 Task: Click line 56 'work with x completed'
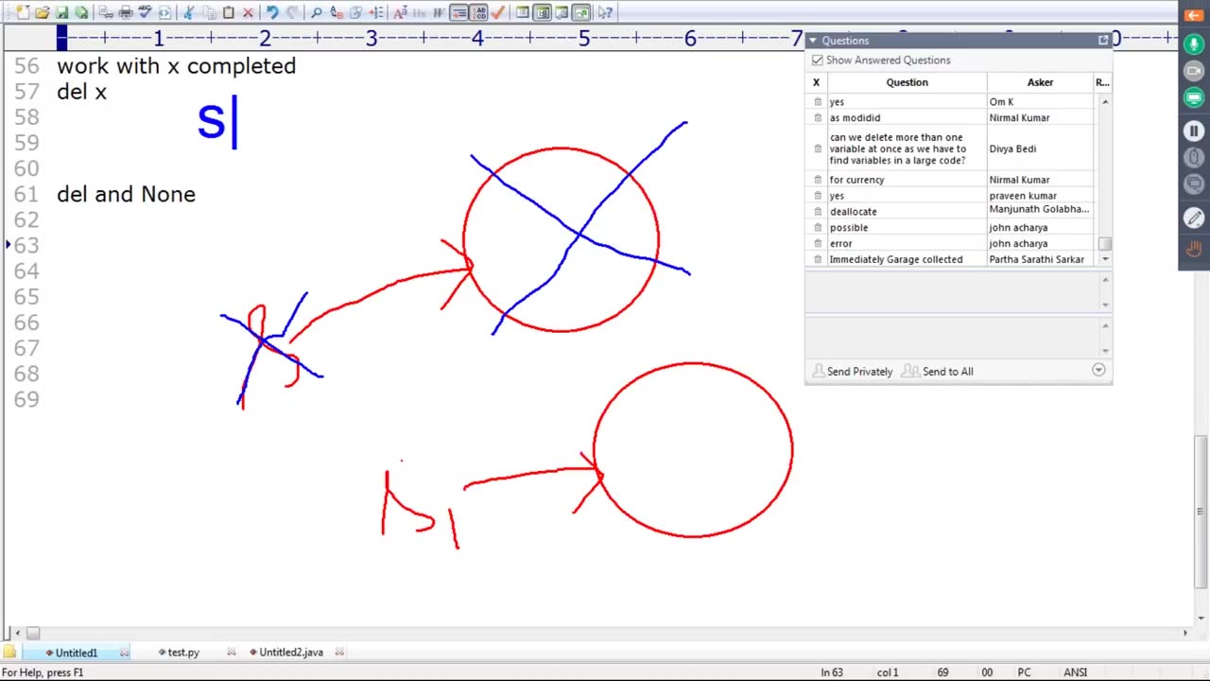click(176, 66)
